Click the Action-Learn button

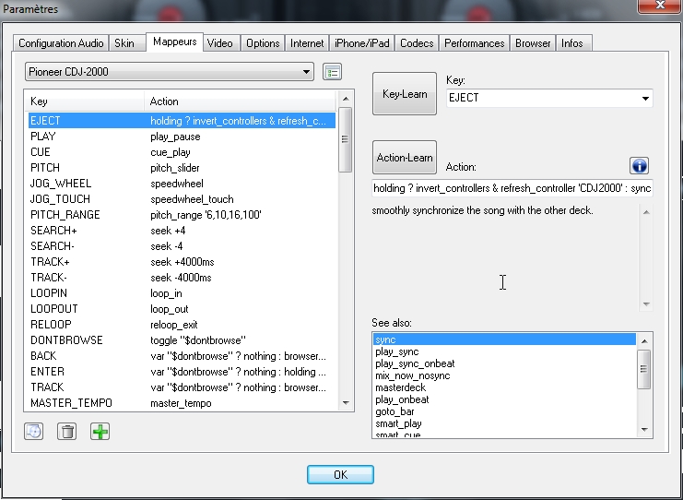(405, 158)
